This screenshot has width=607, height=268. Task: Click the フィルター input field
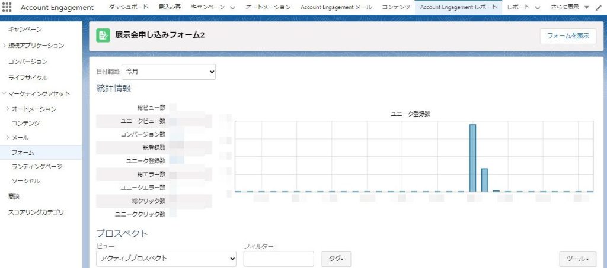[279, 259]
